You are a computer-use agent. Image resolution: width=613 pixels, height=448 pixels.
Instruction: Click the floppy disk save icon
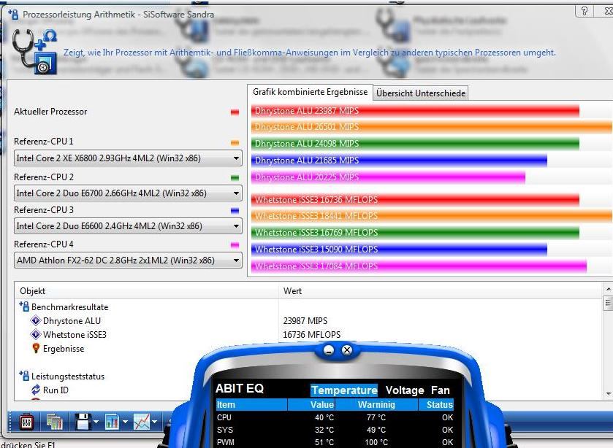pyautogui.click(x=83, y=422)
